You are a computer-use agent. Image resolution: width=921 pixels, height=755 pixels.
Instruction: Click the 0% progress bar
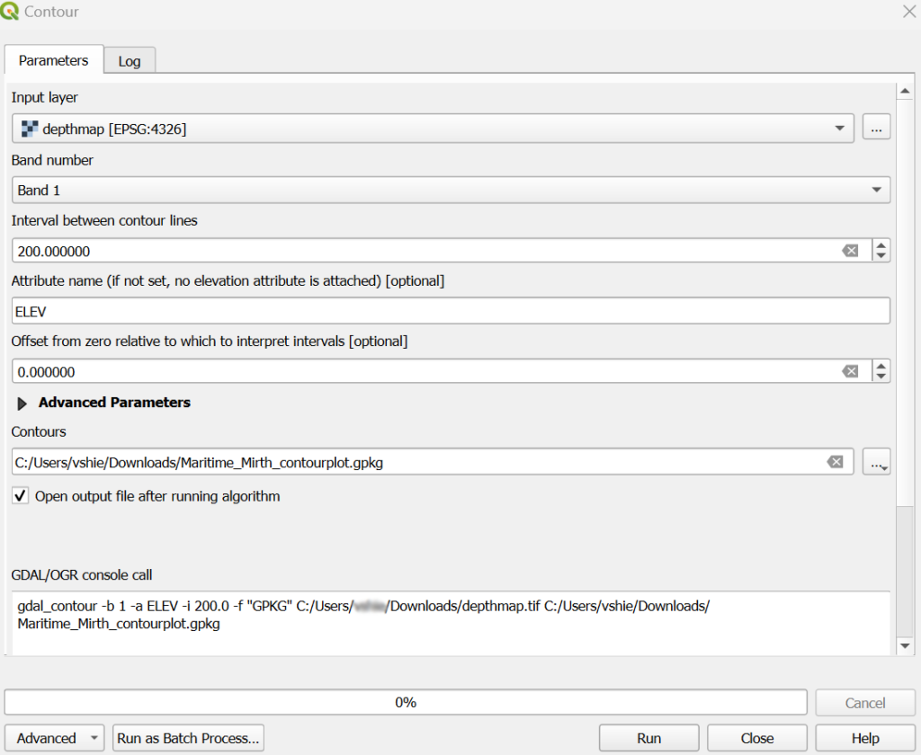tap(406, 702)
